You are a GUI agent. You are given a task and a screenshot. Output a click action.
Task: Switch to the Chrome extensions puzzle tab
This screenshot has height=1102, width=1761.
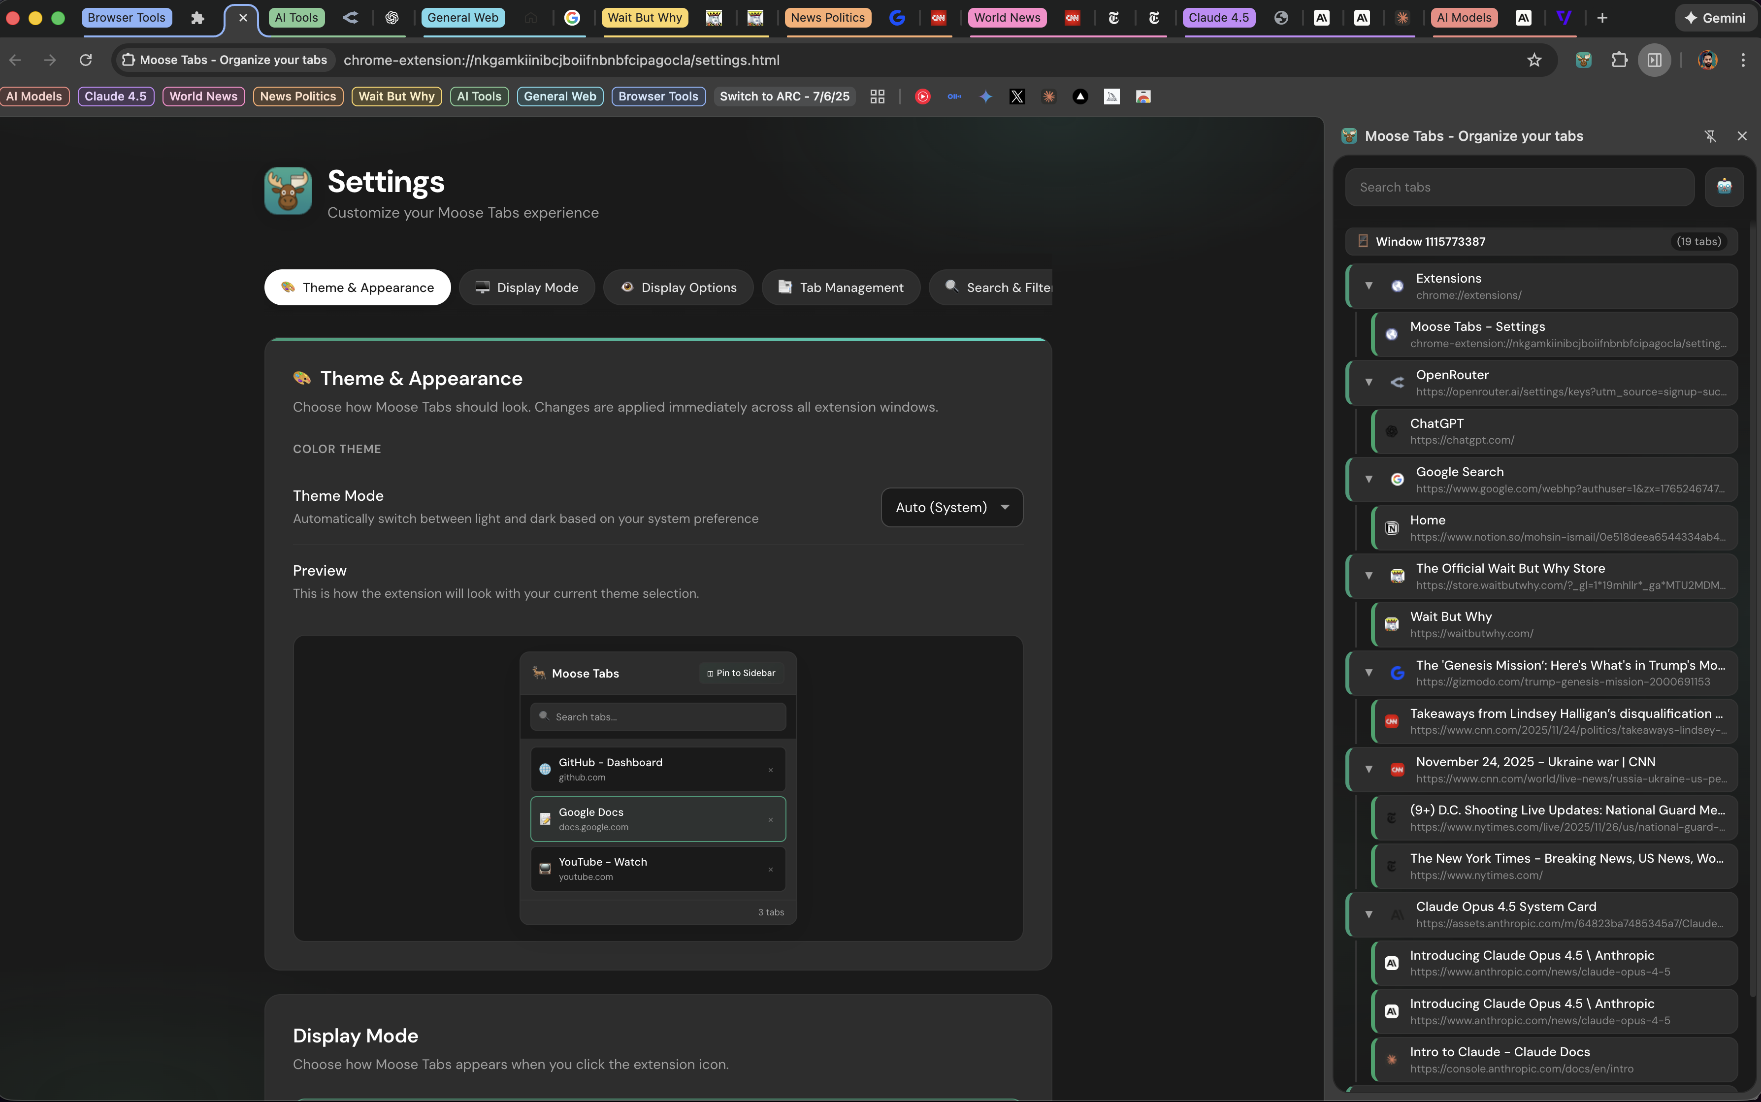(x=197, y=18)
